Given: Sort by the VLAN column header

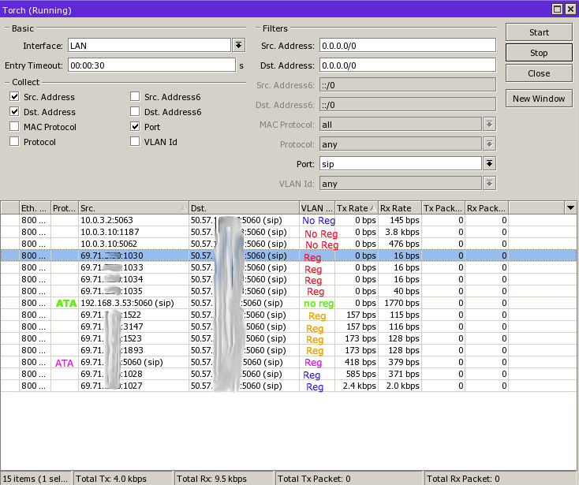Looking at the screenshot, I should click(317, 208).
